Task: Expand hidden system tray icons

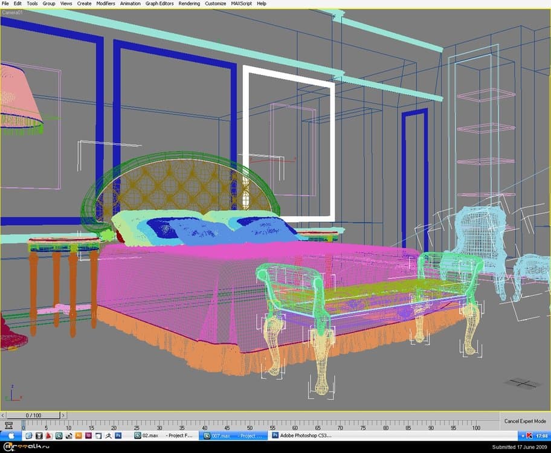Action: pos(521,435)
